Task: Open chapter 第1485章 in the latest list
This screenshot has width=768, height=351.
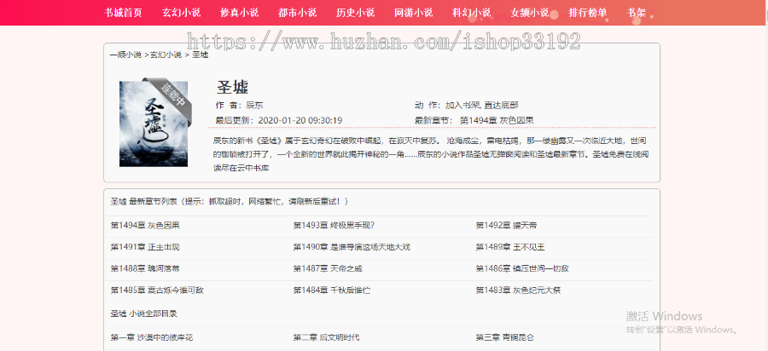Action: tap(157, 290)
